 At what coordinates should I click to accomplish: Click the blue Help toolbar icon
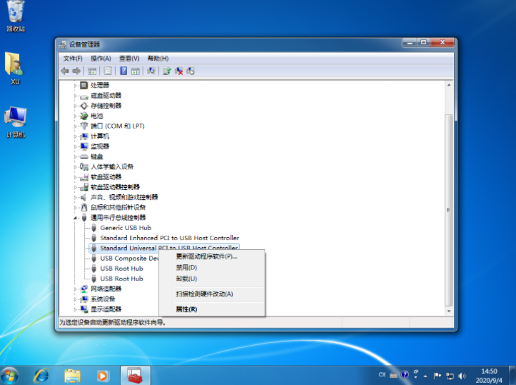123,71
